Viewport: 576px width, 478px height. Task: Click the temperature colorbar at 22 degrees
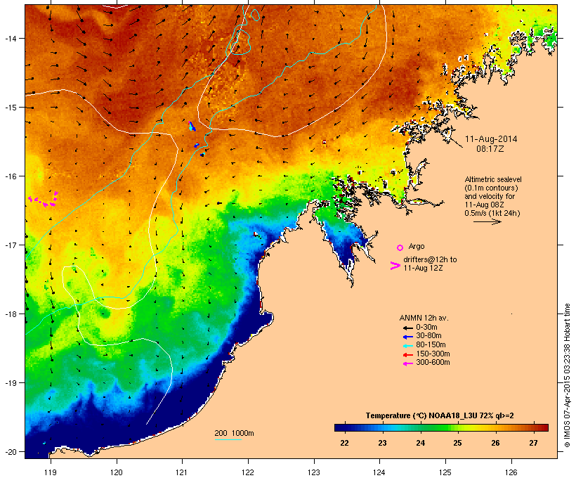coord(344,427)
